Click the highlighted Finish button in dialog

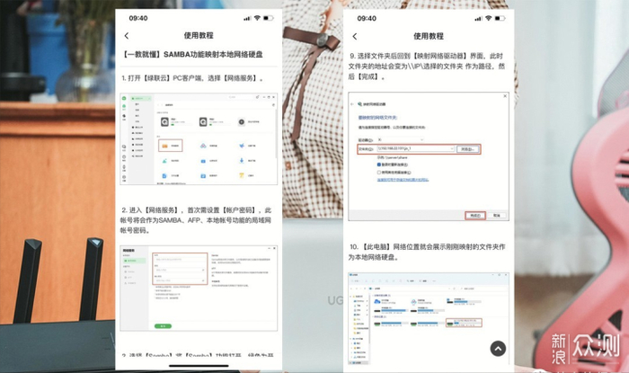point(475,216)
